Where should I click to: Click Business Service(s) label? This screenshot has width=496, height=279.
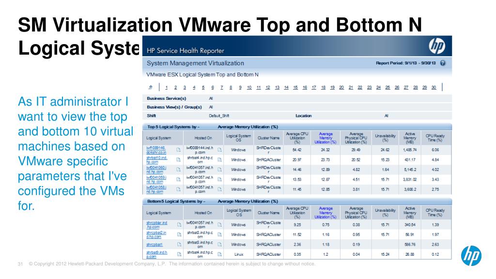tap(167, 98)
